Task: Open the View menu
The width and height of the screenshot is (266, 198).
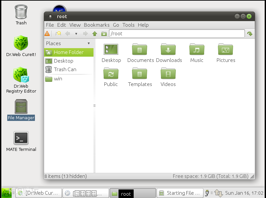Action: [75, 25]
